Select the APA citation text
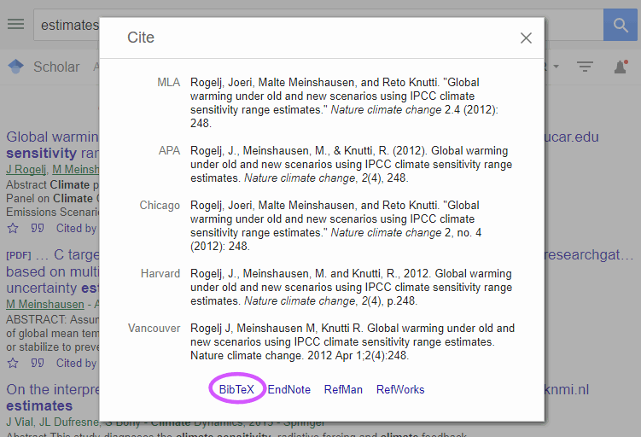Image resolution: width=641 pixels, height=437 pixels. 351,165
